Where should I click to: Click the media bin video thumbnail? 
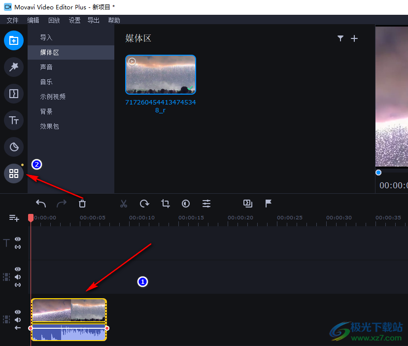pyautogui.click(x=161, y=74)
